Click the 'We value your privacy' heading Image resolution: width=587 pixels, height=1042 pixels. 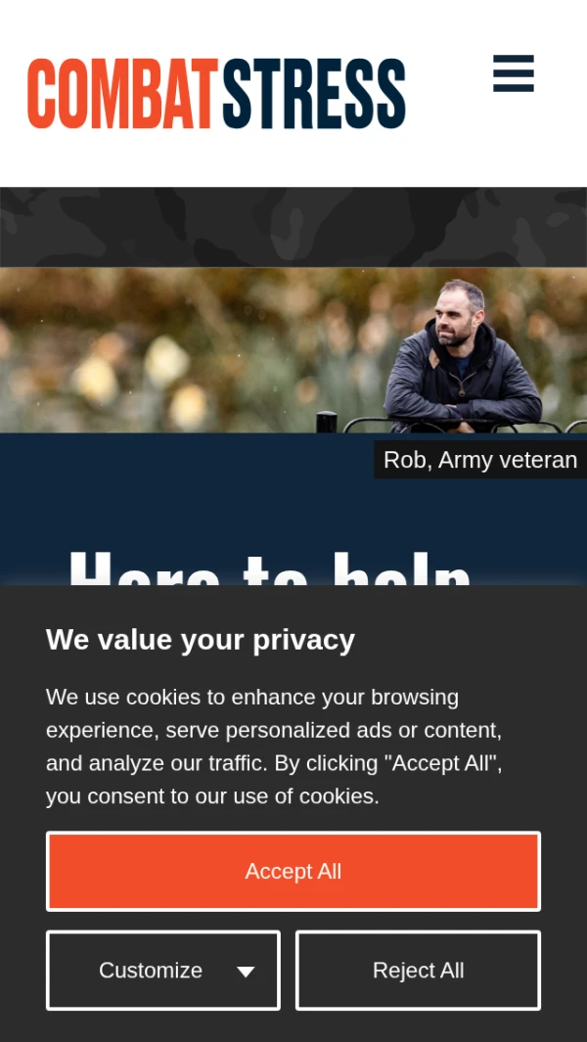click(201, 640)
